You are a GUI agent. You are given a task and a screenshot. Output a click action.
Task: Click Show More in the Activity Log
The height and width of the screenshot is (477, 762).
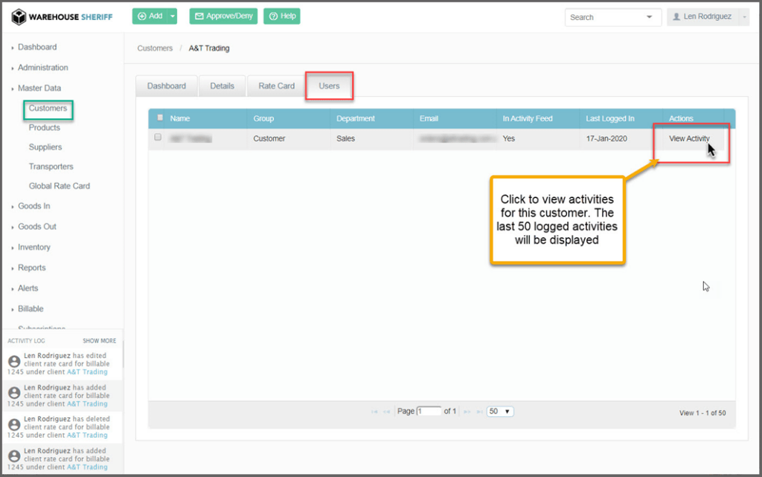[x=99, y=341]
